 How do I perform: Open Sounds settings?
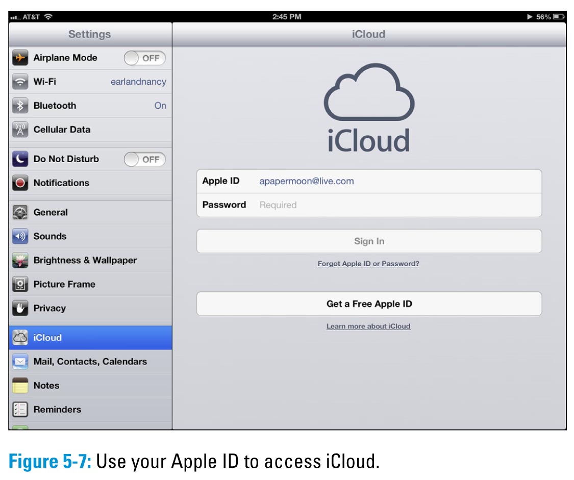coord(90,236)
